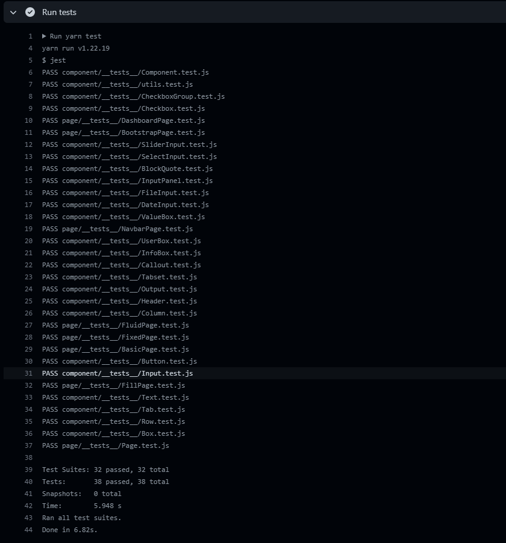
Task: Click line number 1 in log
Action: click(x=31, y=36)
